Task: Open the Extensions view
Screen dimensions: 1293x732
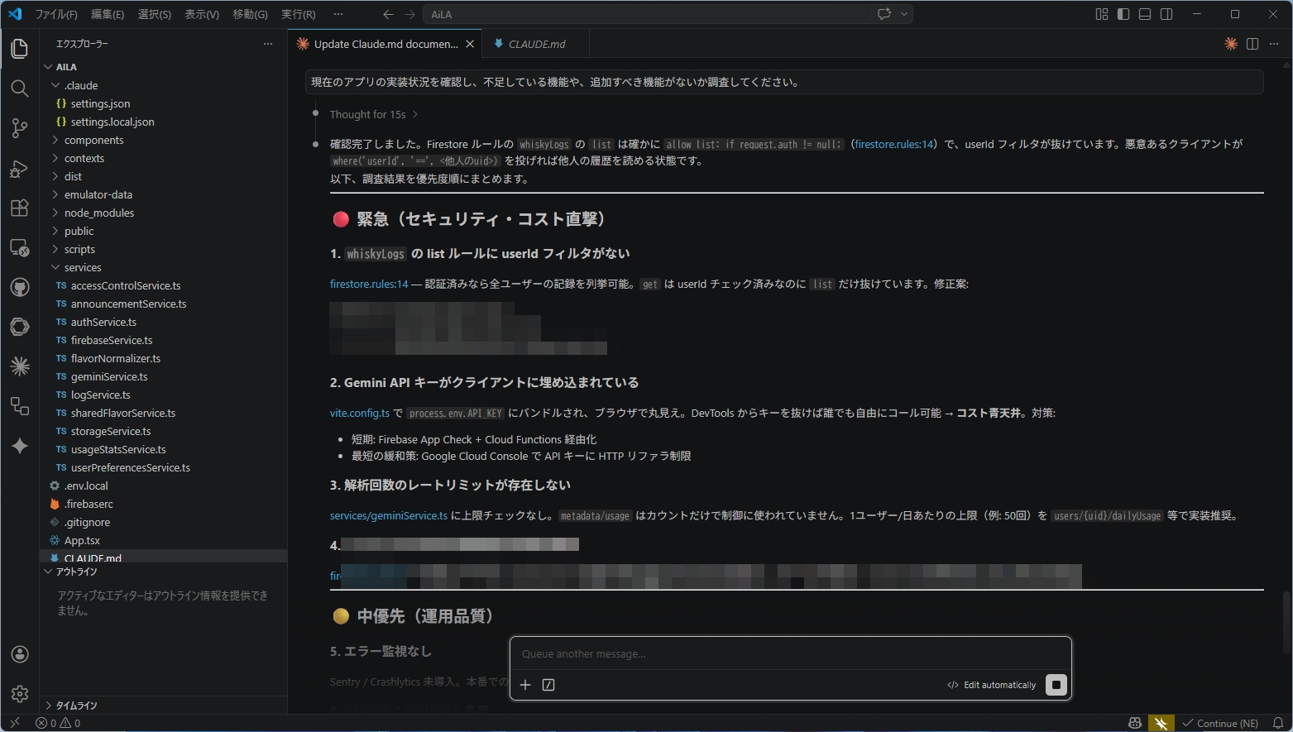Action: [x=20, y=208]
